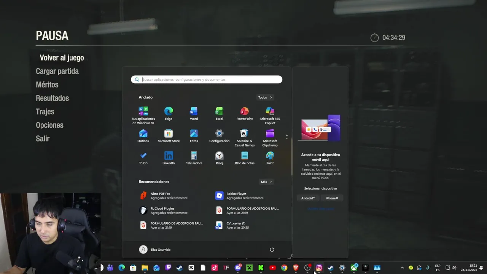Open Opciones in pause menu
Viewport: 487px width, 274px height.
tap(49, 125)
